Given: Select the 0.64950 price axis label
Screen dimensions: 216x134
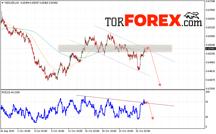Looking at the screenshot, I should (x=210, y=62).
